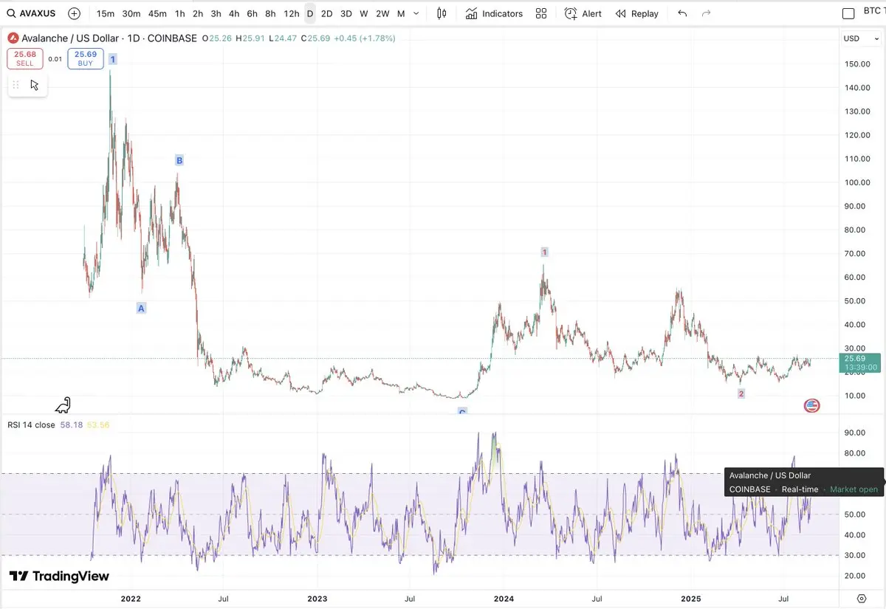Set chart to 3D interval
Image resolution: width=886 pixels, height=609 pixels.
coord(346,13)
